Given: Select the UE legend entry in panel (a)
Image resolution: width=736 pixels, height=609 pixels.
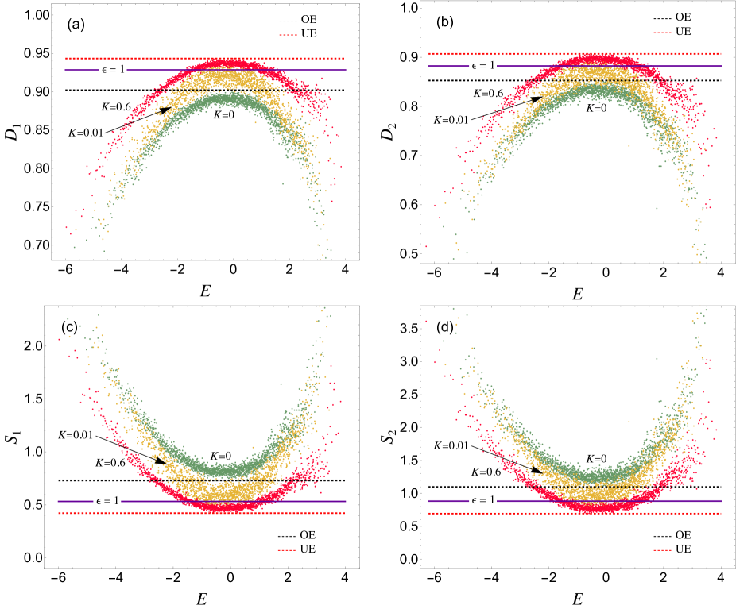Looking at the screenshot, I should tap(297, 34).
